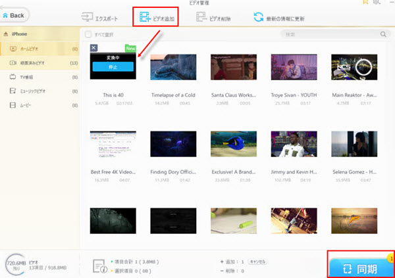Click the 'Timelapse of a Cold' title
The image size is (395, 278).
click(173, 95)
